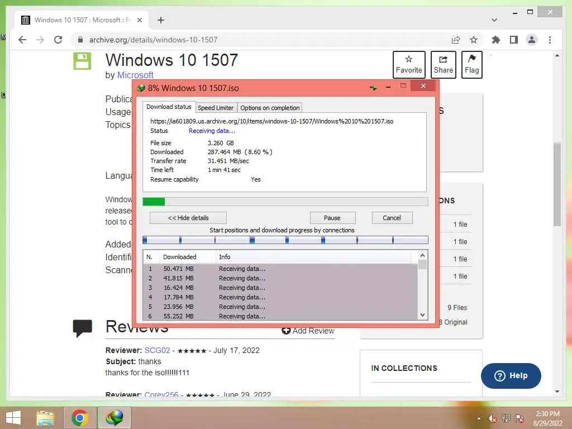
Task: Click the muted volume tray icon
Action: [x=492, y=418]
